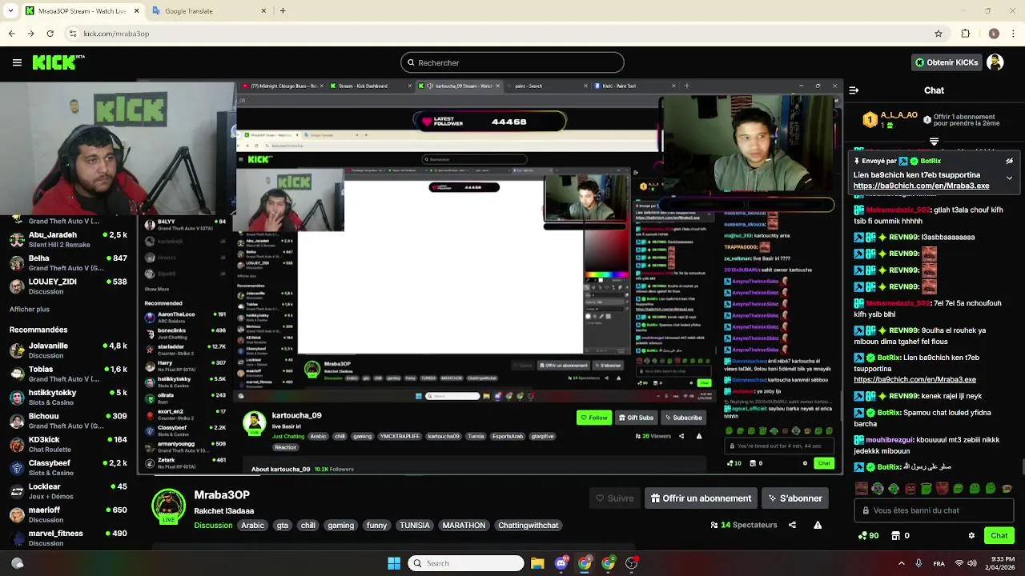Select the Arabic tag
The height and width of the screenshot is (576, 1025).
click(252, 526)
